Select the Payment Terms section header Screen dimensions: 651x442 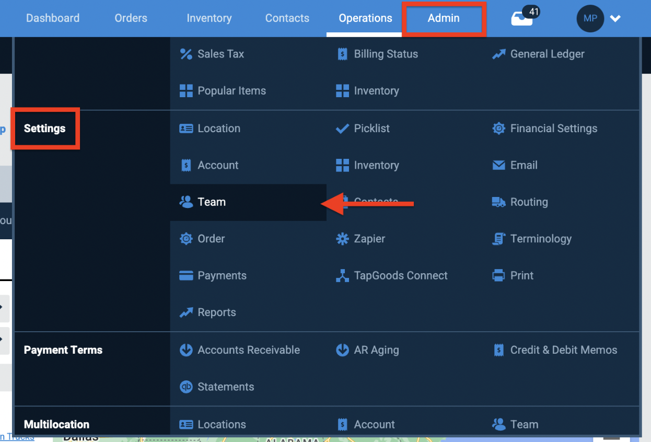63,350
